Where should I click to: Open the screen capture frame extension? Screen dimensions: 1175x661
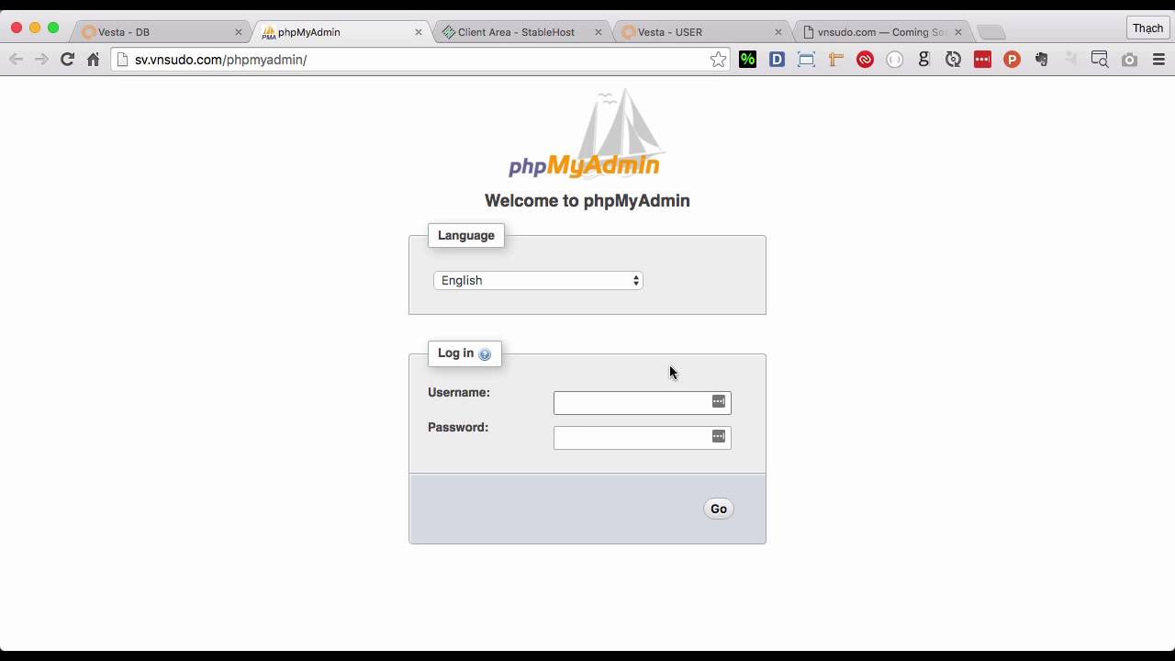(x=806, y=60)
